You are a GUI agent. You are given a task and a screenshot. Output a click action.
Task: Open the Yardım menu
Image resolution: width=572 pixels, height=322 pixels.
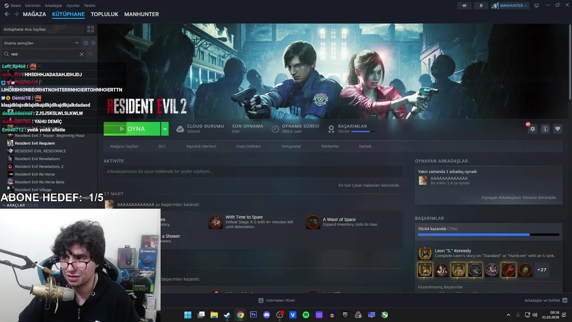point(89,5)
